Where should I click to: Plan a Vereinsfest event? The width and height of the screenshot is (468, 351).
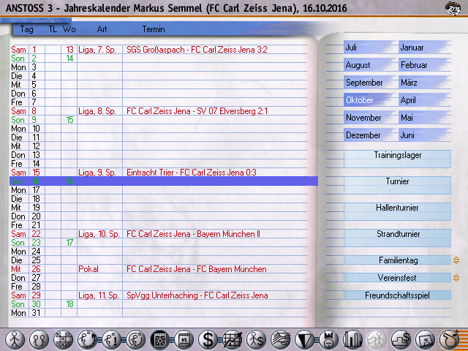[x=397, y=278]
